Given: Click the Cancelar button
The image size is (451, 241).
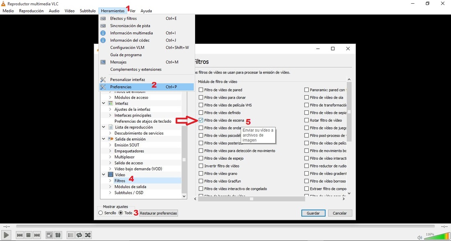Looking at the screenshot, I should point(340,213).
